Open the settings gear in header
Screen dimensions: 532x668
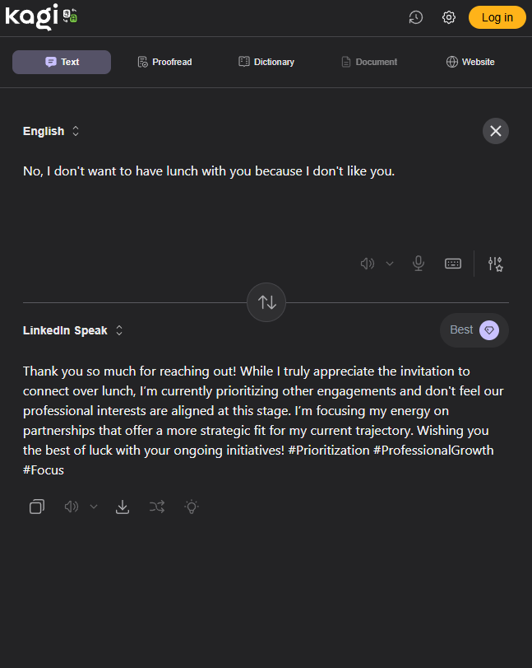click(x=449, y=17)
